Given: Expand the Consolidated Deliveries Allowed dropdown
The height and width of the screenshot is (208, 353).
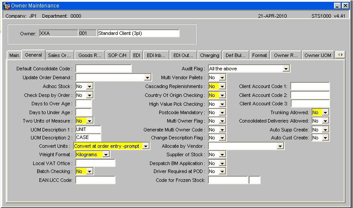Looking at the screenshot, I should (x=326, y=121).
